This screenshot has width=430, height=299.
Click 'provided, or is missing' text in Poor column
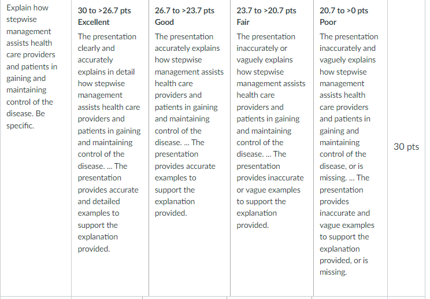click(344, 266)
